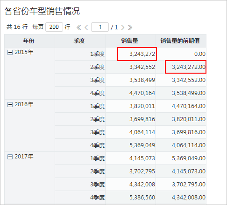
Task: Go to next page arrow
Action: (x=123, y=27)
